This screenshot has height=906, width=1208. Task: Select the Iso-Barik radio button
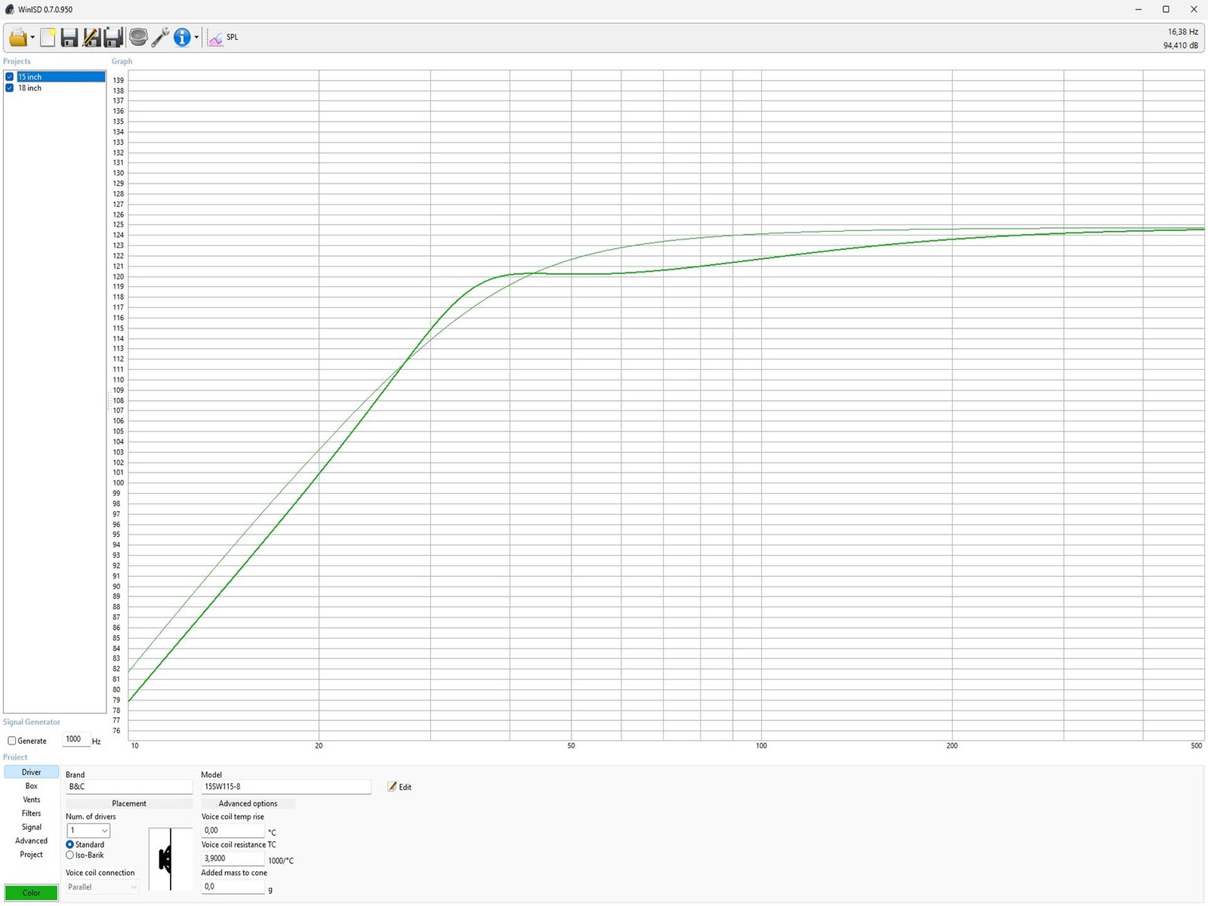70,855
